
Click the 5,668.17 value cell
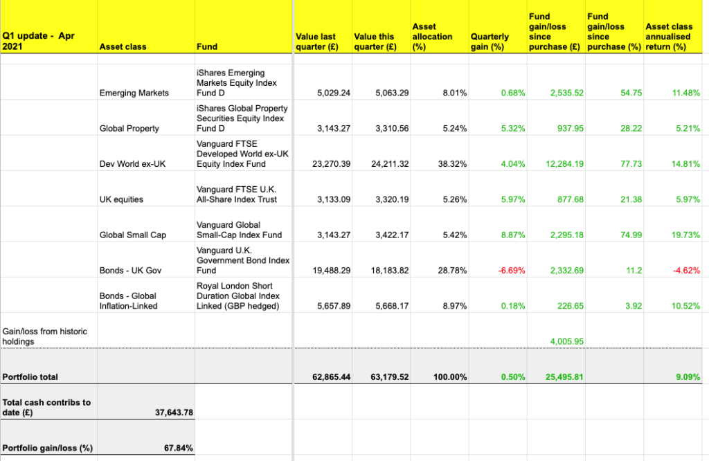tap(382, 295)
